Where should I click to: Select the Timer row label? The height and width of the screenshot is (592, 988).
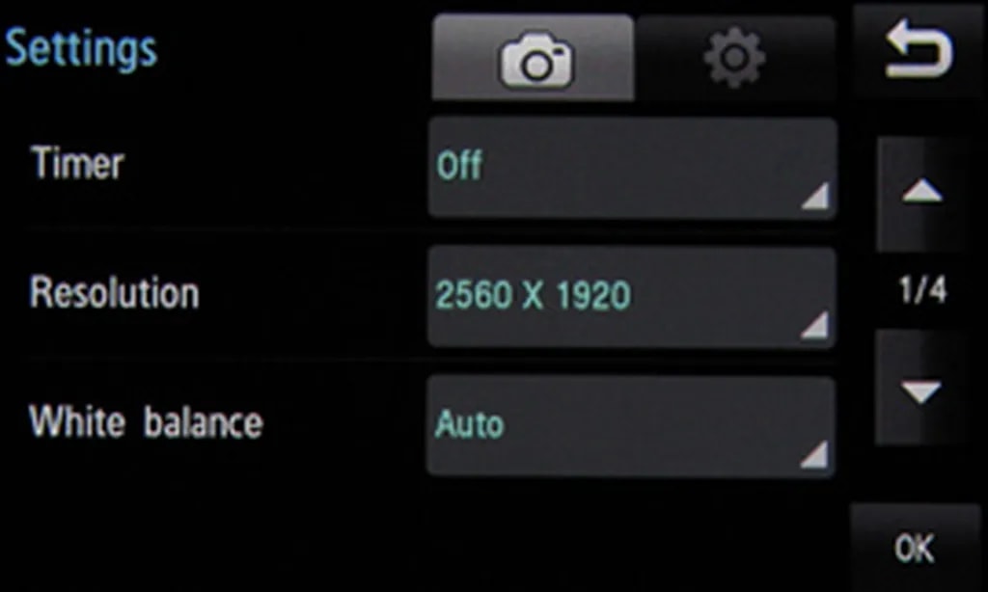click(x=77, y=163)
